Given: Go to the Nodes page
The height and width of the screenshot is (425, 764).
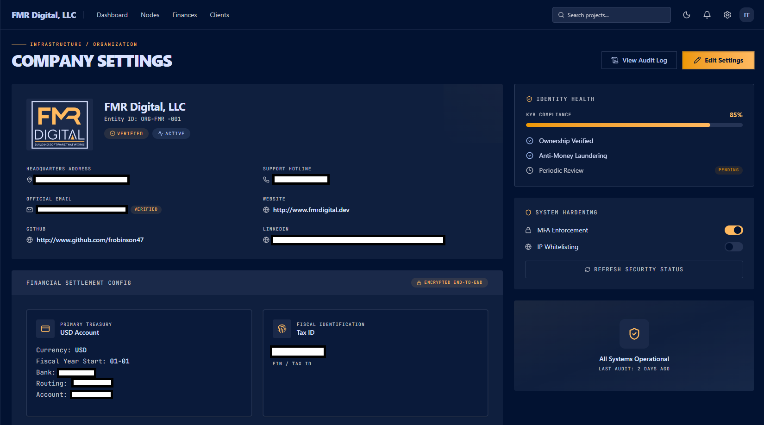Looking at the screenshot, I should click(150, 15).
